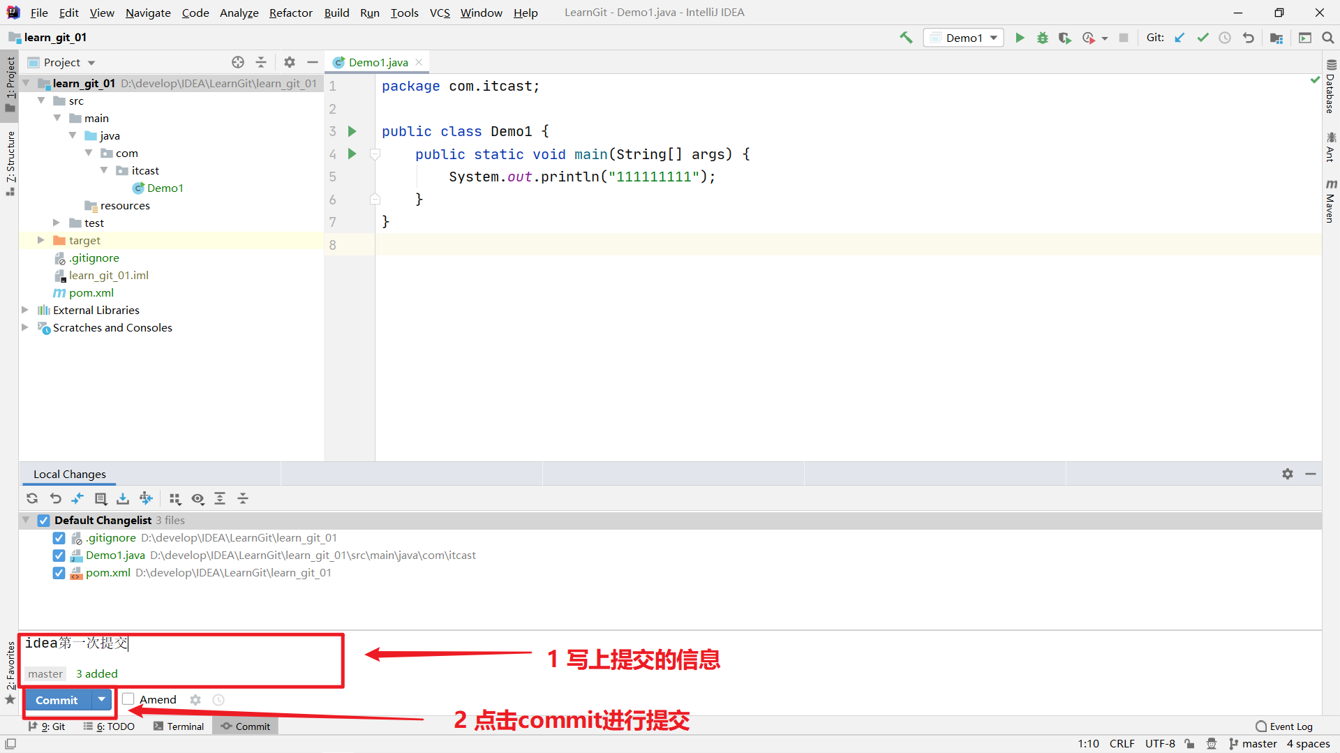Click the Git commit checkmark icon

(1203, 38)
